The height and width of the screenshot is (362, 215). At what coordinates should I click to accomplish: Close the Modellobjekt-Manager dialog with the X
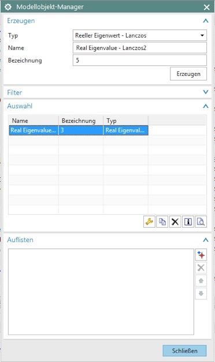[x=206, y=7]
